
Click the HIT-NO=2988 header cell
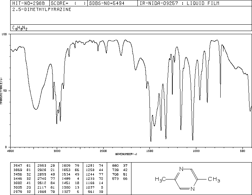(x=30, y=3)
